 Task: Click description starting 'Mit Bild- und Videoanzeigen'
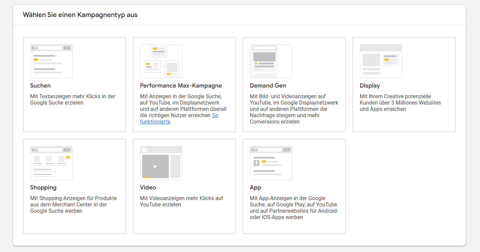coord(294,109)
